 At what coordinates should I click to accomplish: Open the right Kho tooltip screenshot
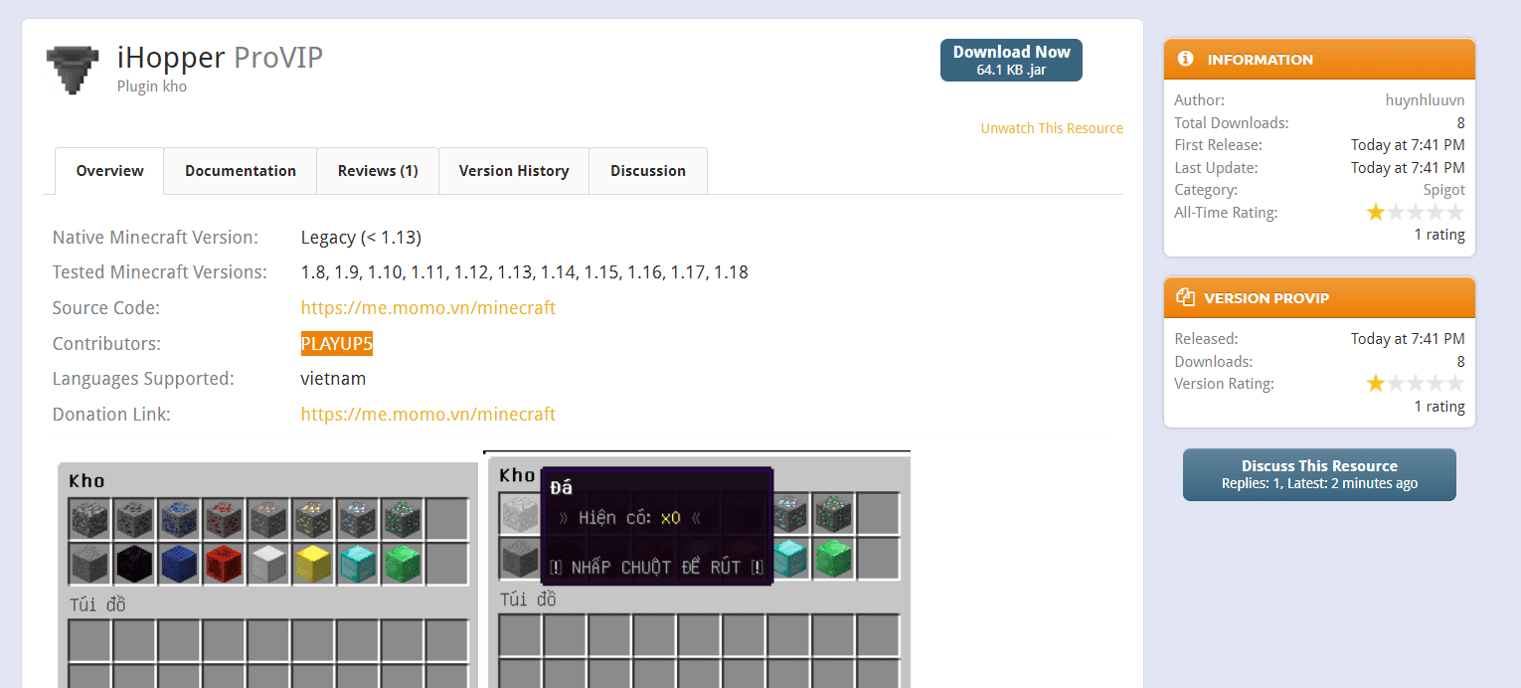pos(697,570)
